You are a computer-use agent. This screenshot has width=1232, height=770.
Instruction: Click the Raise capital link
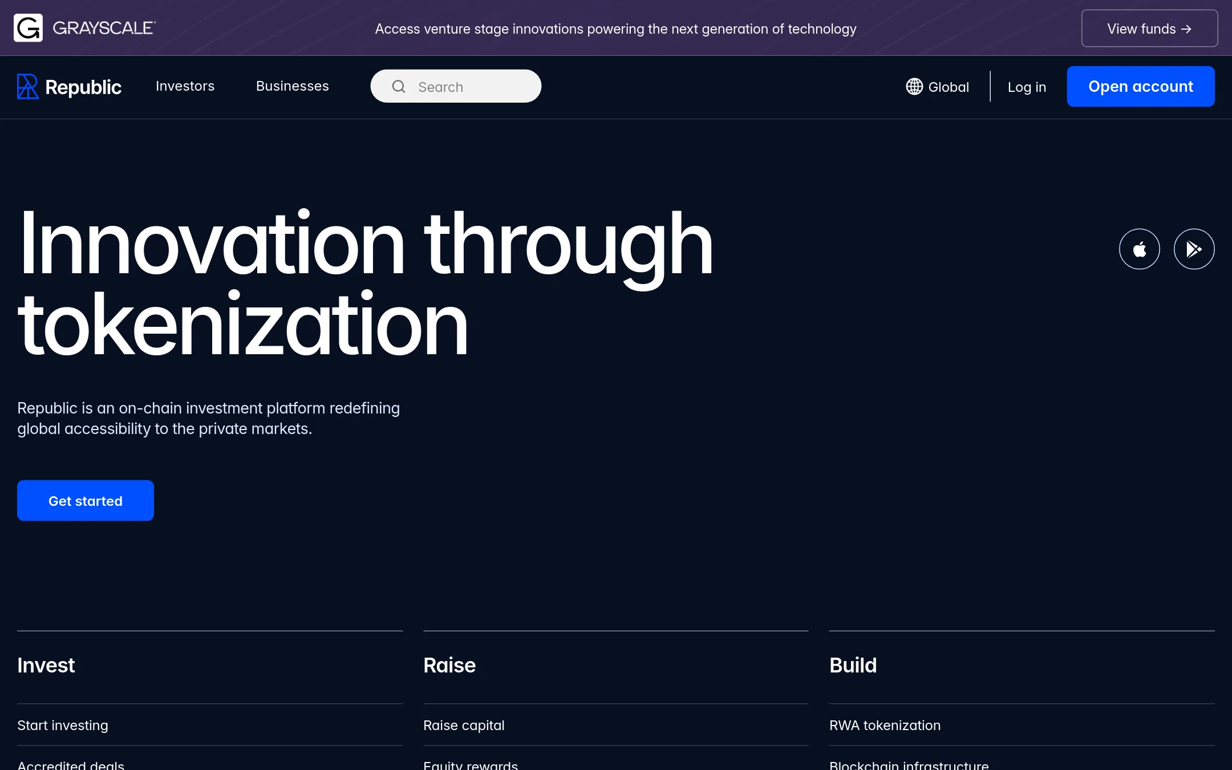(x=464, y=725)
